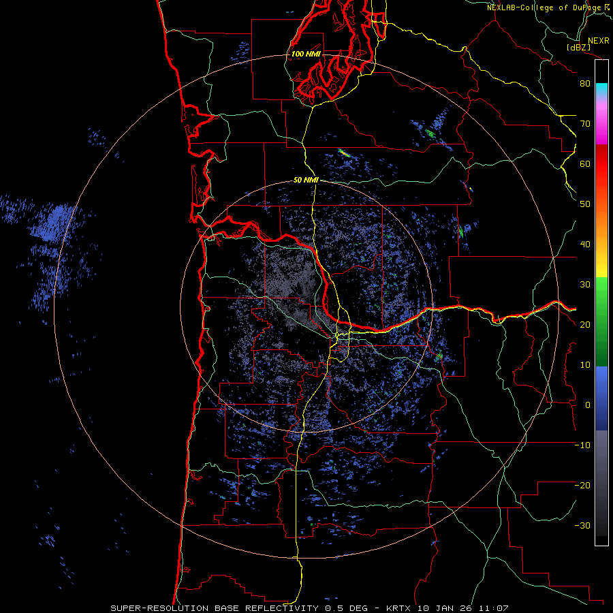Click the 50 dBZ scale value
Viewport: 613px width, 613px height.
585,204
